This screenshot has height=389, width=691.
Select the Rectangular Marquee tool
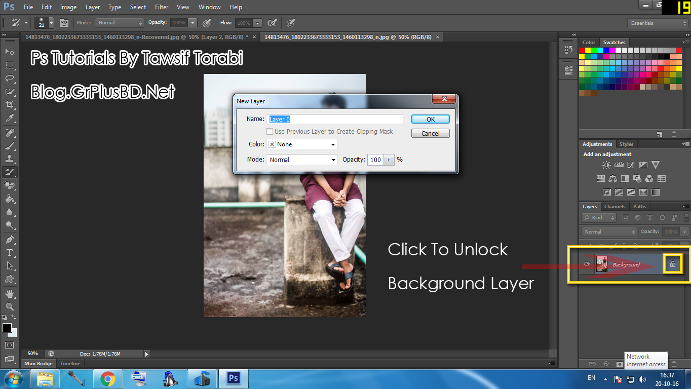coord(9,65)
